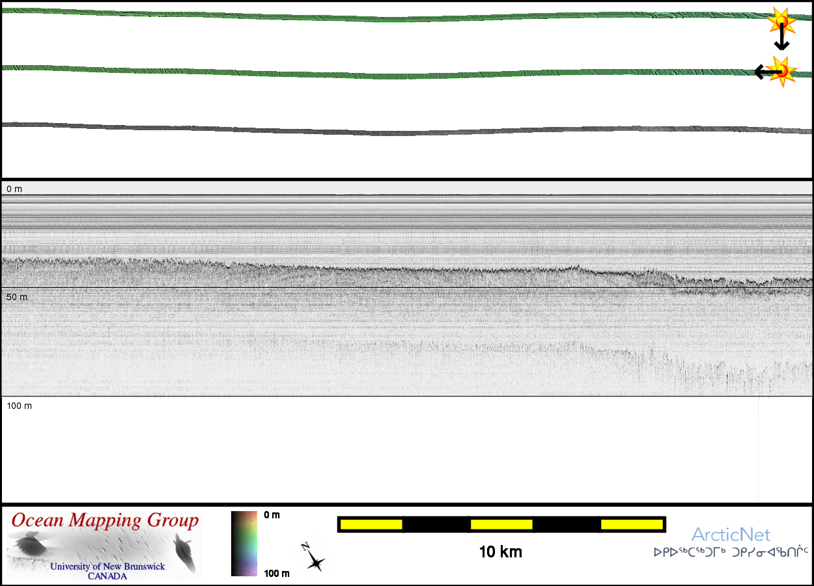Click the lower starburst marker on middle track
The width and height of the screenshot is (814, 586).
tap(781, 70)
